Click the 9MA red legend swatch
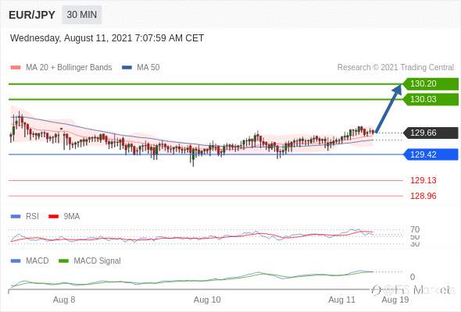 [53, 217]
